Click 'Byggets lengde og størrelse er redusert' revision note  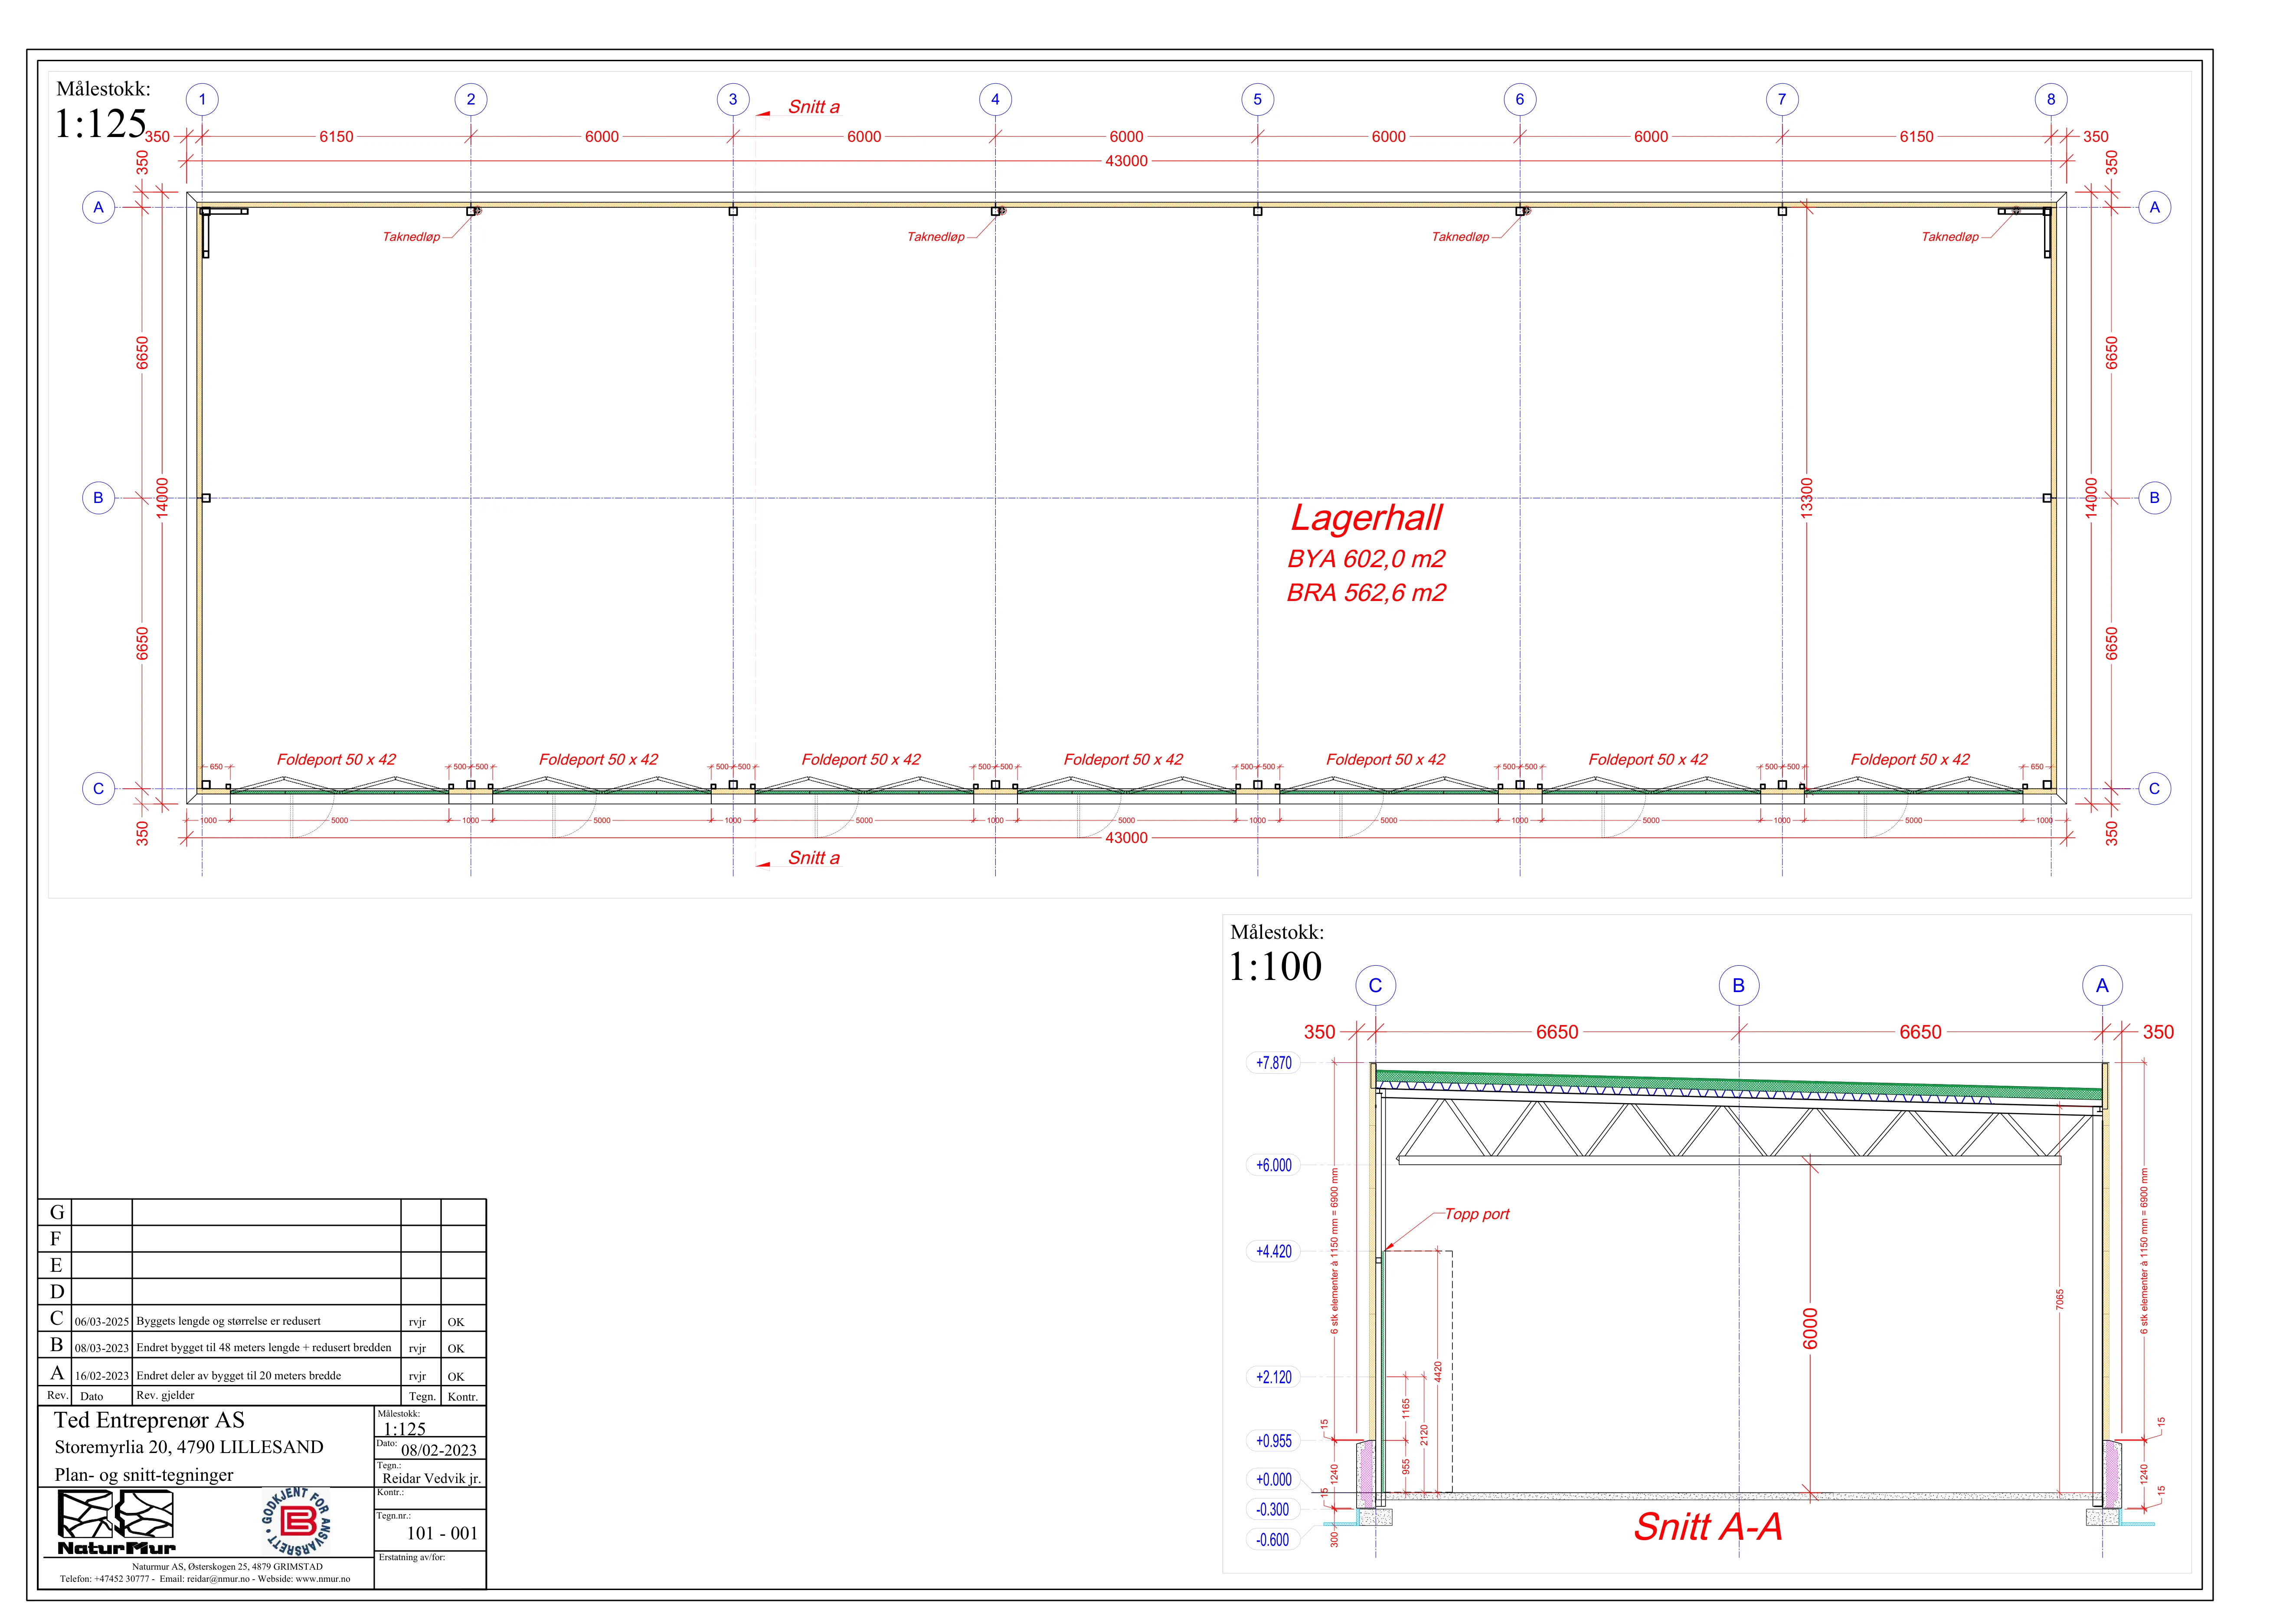coord(229,1321)
